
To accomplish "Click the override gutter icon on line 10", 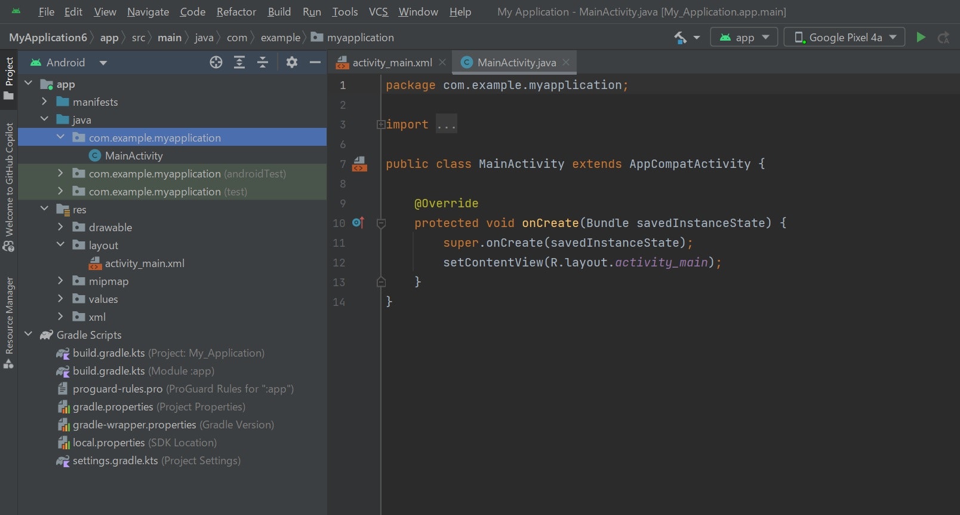I will 358,223.
